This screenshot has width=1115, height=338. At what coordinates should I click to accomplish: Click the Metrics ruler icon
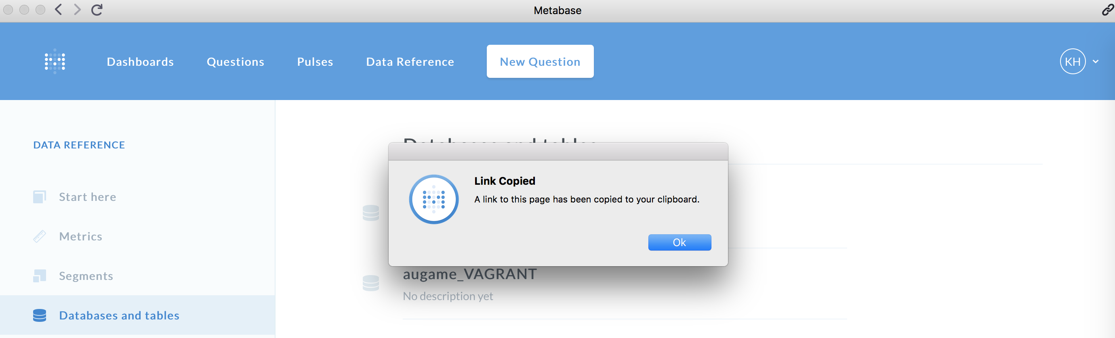point(40,236)
